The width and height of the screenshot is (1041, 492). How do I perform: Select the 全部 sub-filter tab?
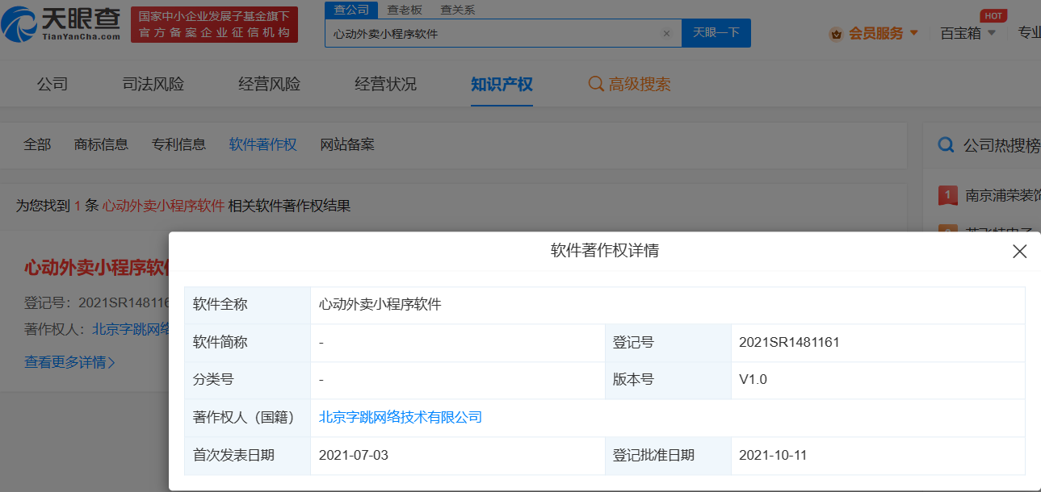pos(37,144)
